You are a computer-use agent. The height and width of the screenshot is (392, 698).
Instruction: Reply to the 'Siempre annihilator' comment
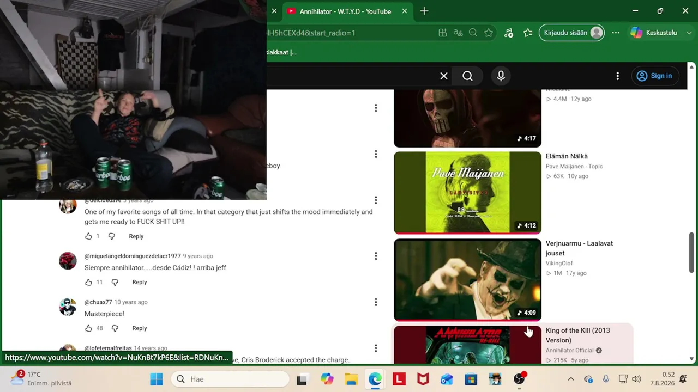point(140,282)
